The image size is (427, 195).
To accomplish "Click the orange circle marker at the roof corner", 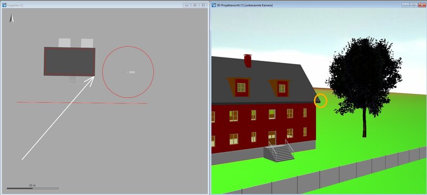I will coord(321,101).
